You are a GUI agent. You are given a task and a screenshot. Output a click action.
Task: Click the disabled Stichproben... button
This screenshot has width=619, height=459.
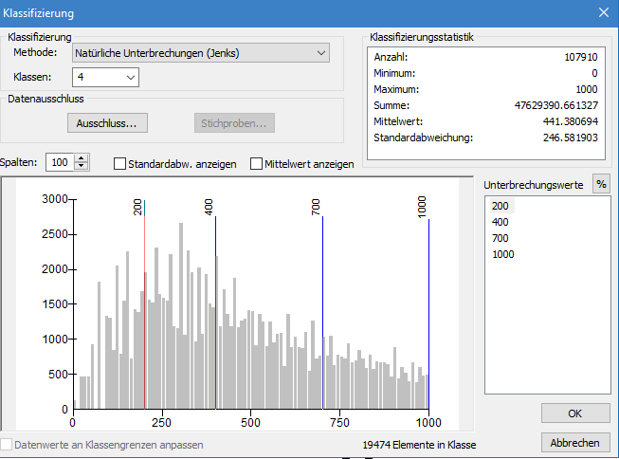(x=234, y=123)
